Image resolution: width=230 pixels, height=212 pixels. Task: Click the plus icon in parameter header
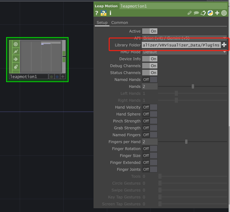pyautogui.click(x=217, y=13)
